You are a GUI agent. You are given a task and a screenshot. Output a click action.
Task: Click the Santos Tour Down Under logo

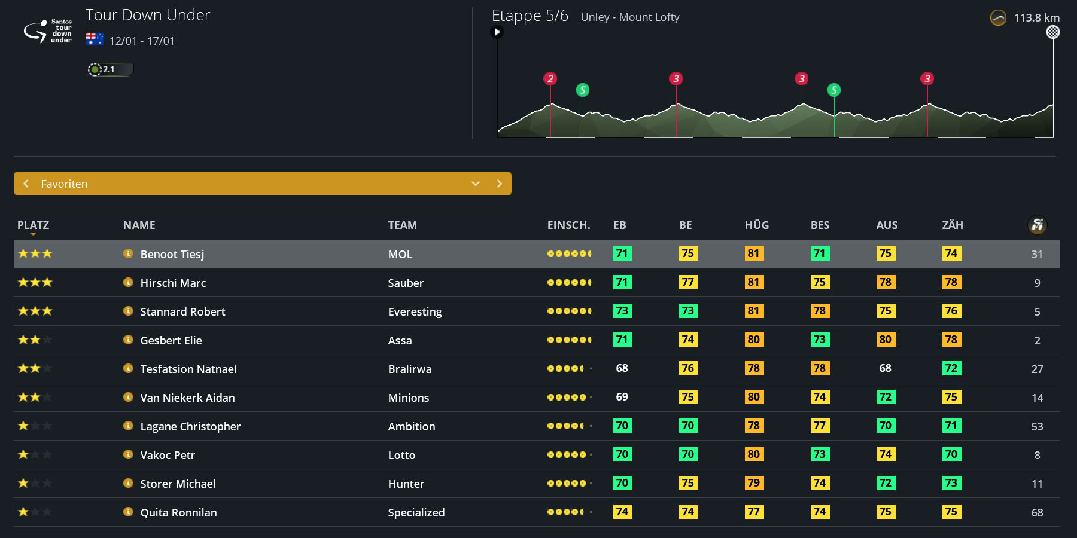(x=48, y=31)
